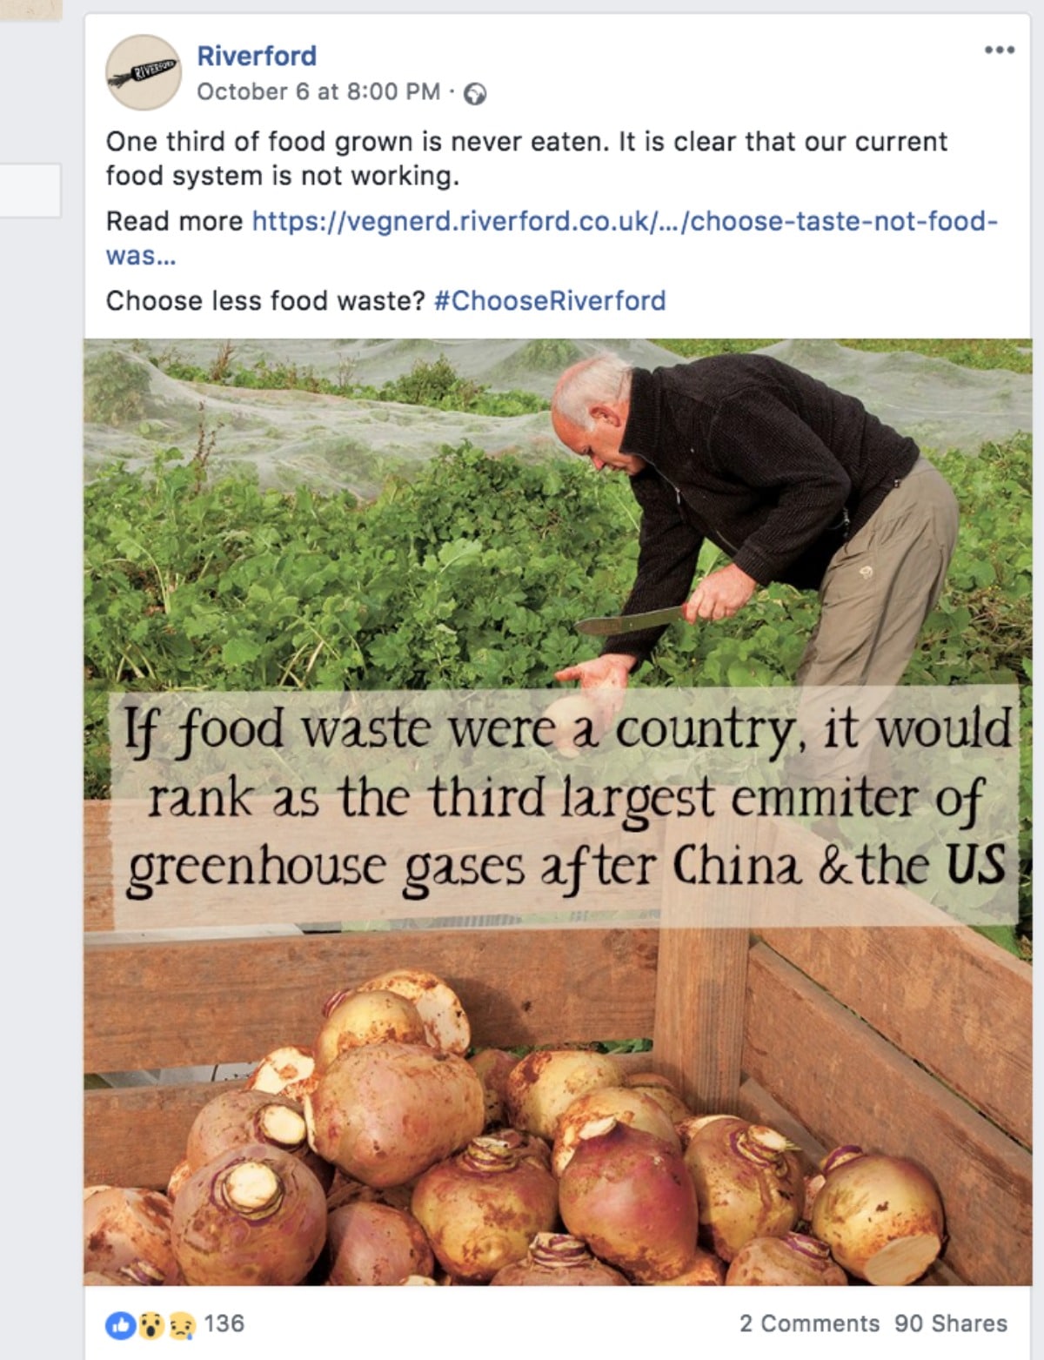Open the Riverford page profile picture
The height and width of the screenshot is (1360, 1044).
click(144, 72)
